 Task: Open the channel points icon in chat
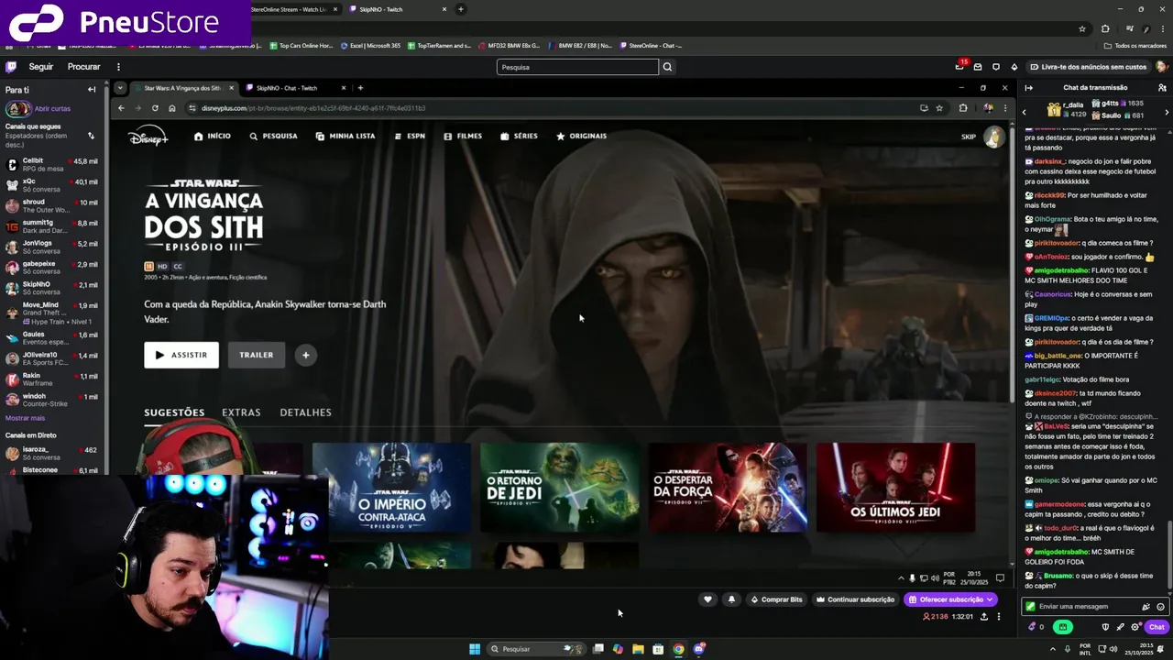coord(1036,627)
